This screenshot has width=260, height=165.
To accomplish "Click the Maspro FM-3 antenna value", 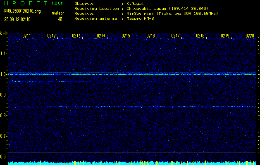I will [x=140, y=19].
